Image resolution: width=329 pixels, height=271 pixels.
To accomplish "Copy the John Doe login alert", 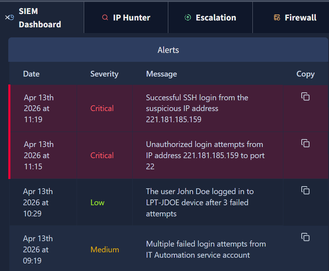I will (x=305, y=190).
